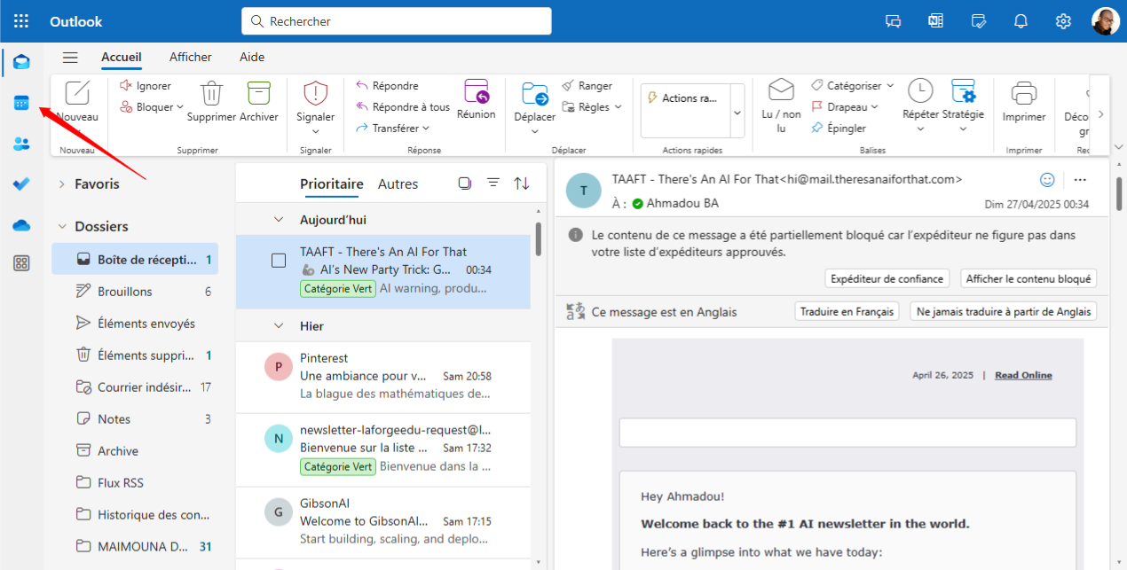This screenshot has height=570, width=1127.
Task: Select the OneDrive icon in the sidebar
Action: (x=20, y=225)
